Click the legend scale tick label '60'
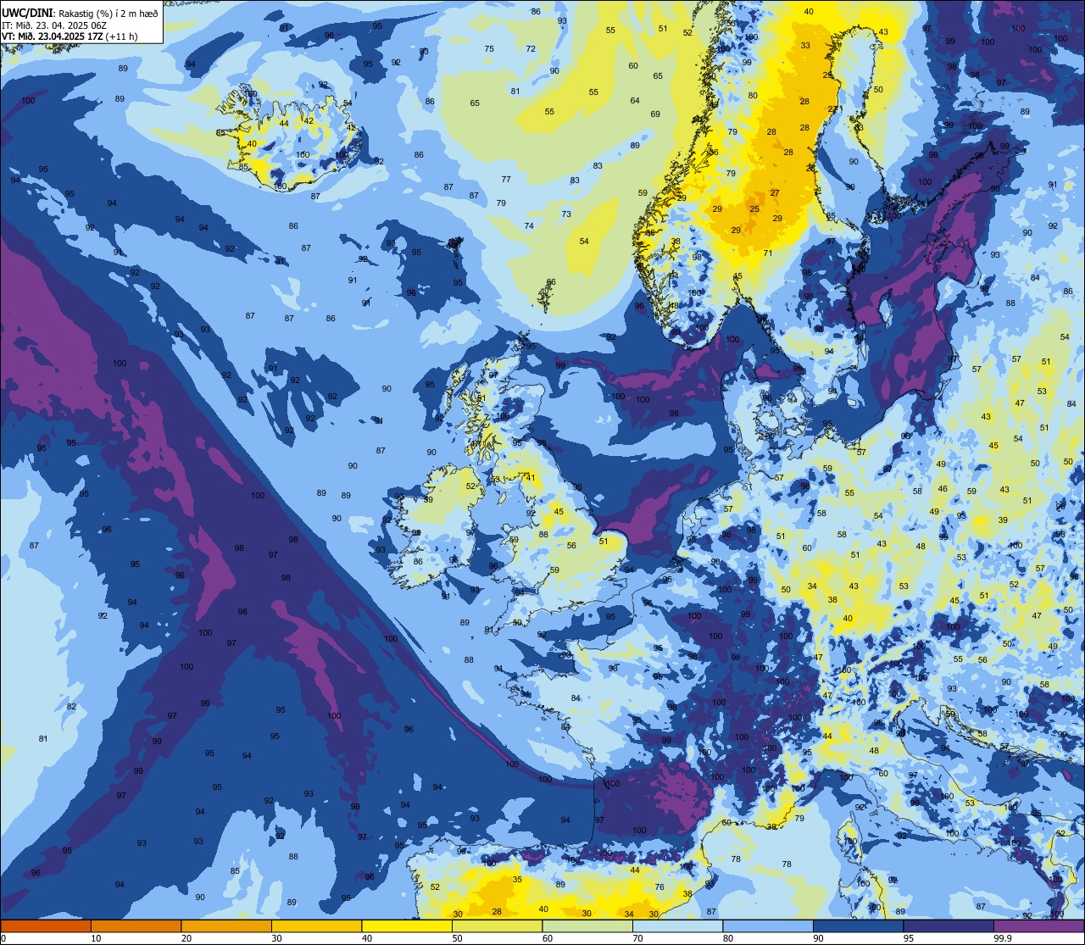The width and height of the screenshot is (1085, 945). tap(548, 937)
